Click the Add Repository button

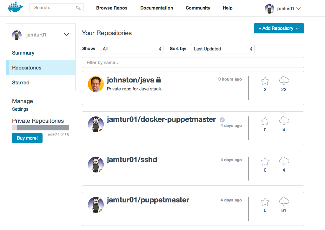[x=279, y=28]
